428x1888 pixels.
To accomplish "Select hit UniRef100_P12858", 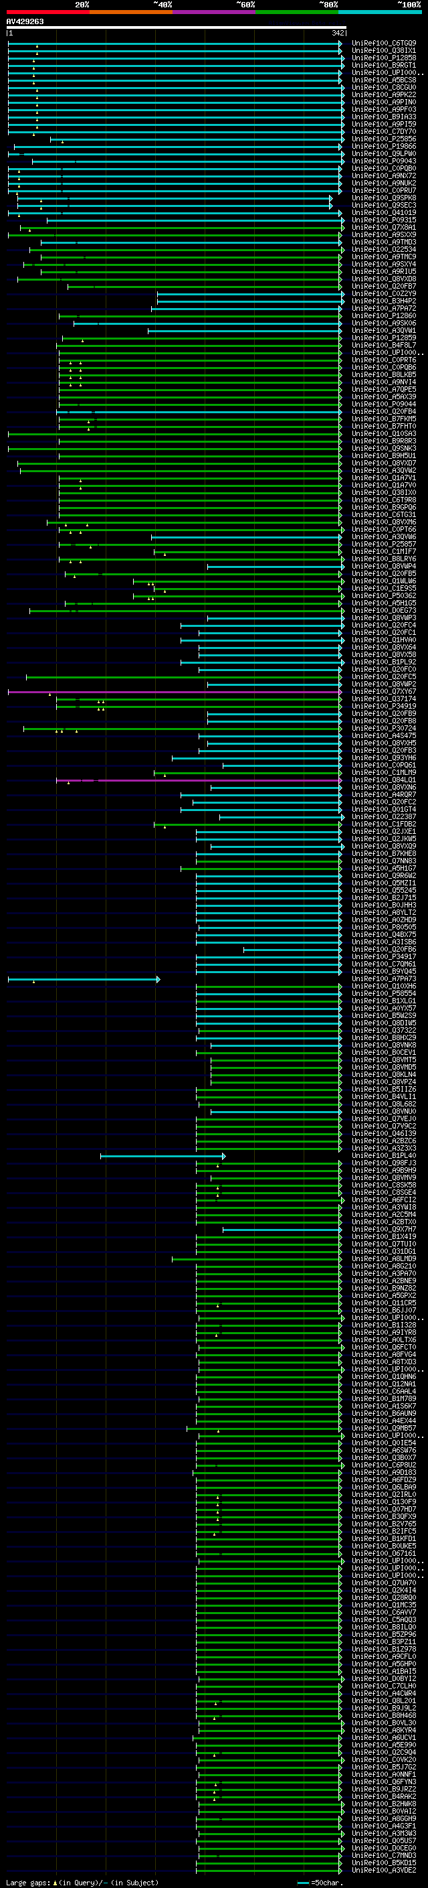I will [384, 58].
